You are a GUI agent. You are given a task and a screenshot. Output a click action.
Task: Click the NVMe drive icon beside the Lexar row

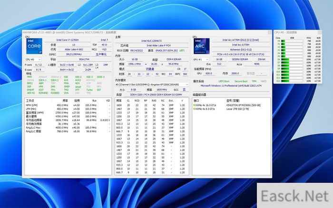point(194,109)
